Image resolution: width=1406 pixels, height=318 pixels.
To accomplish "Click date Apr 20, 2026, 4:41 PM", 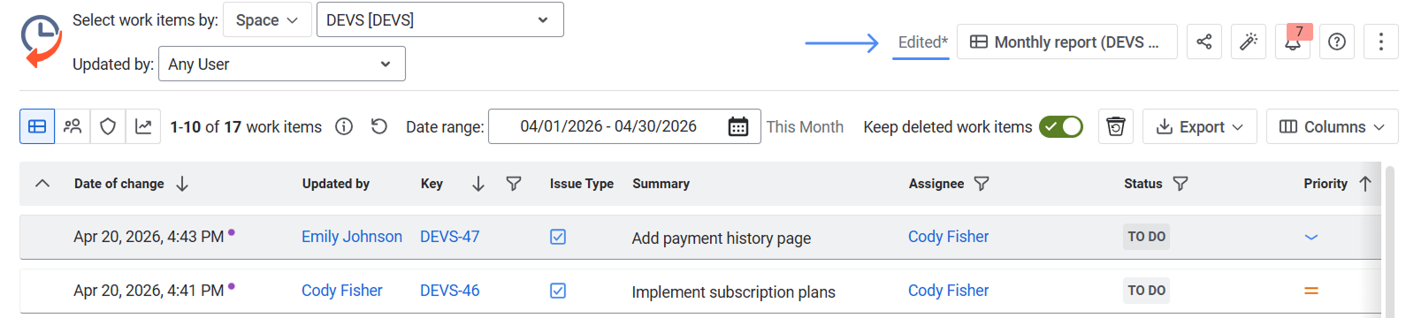I will 149,291.
